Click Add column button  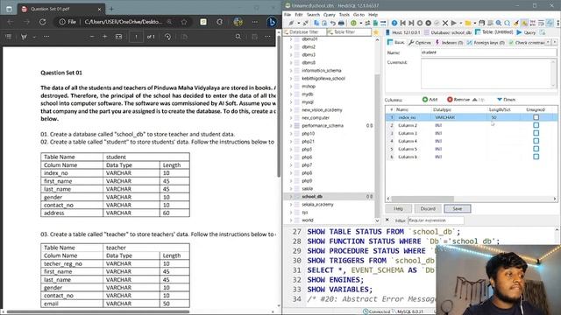(x=430, y=100)
